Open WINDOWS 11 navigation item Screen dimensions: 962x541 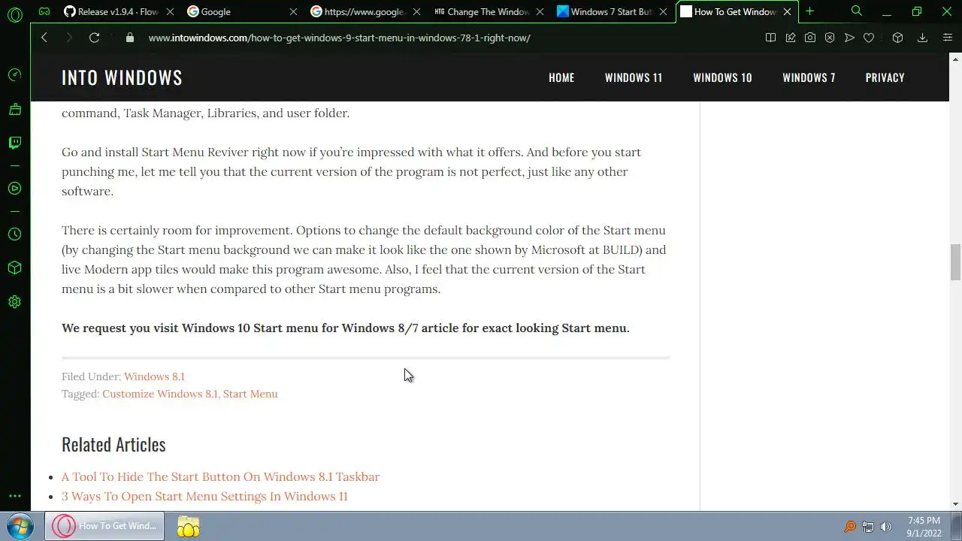tap(634, 77)
